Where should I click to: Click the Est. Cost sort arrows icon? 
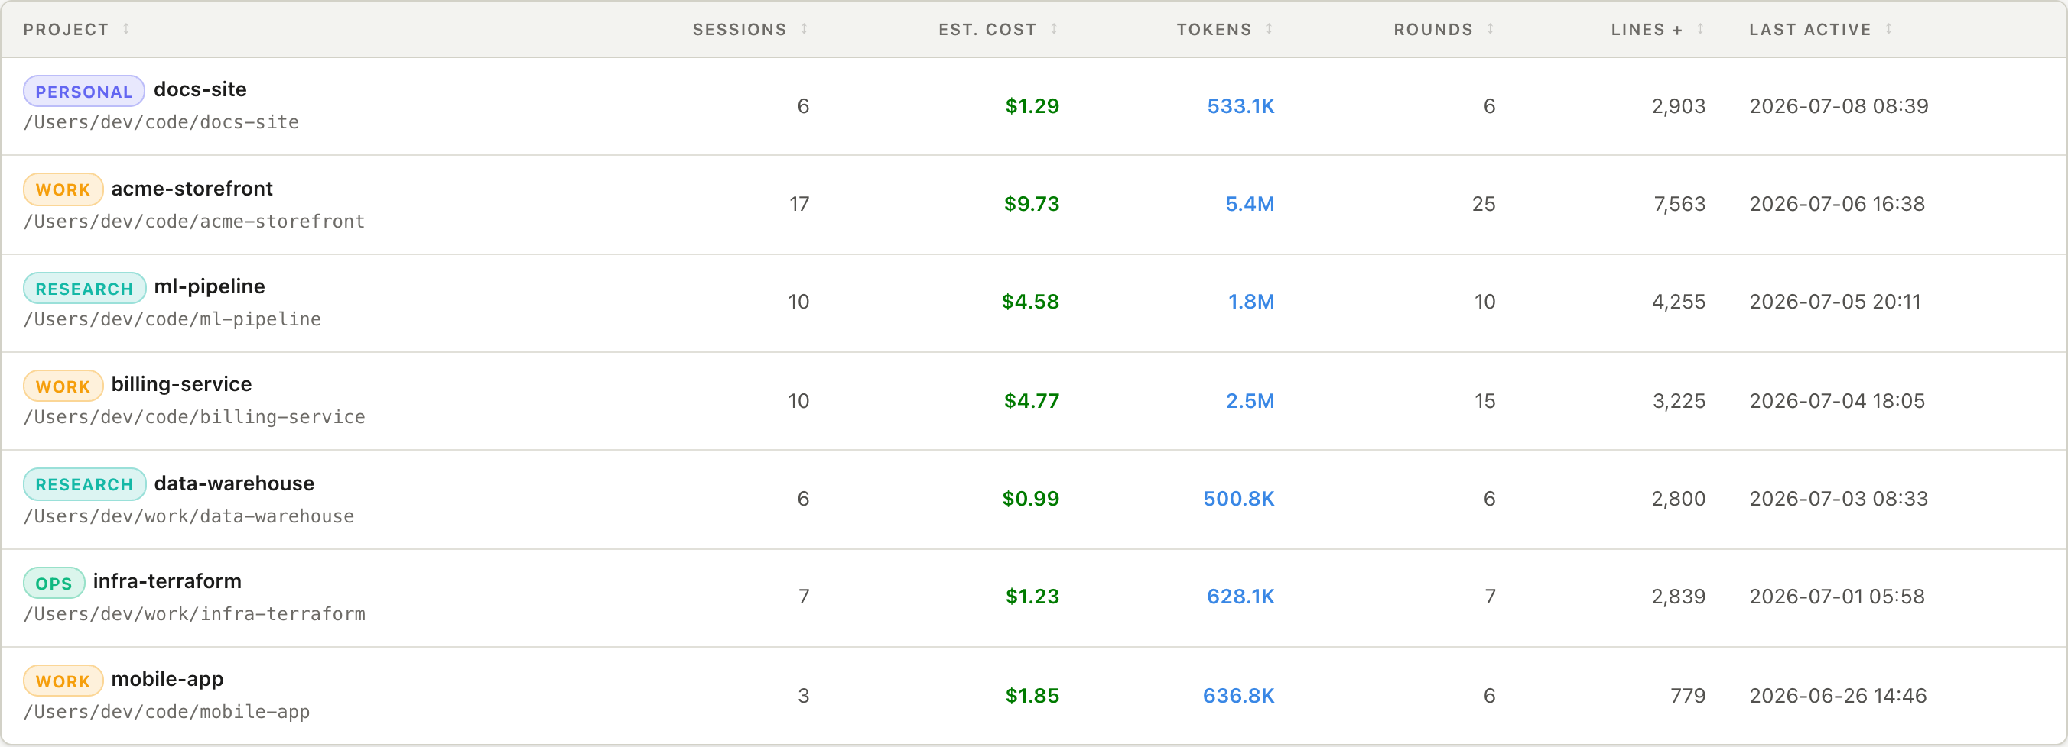[x=1054, y=29]
